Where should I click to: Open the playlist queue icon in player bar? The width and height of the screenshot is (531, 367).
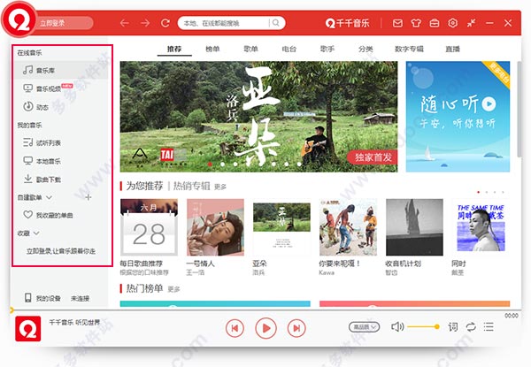coord(489,327)
